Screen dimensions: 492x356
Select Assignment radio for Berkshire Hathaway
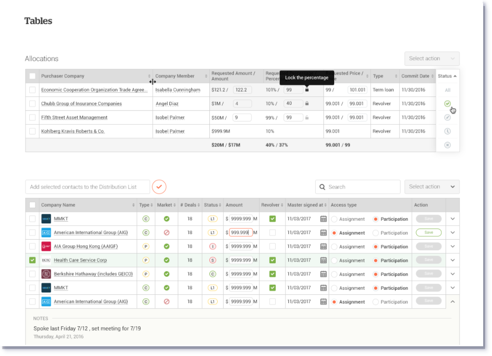pyautogui.click(x=334, y=274)
